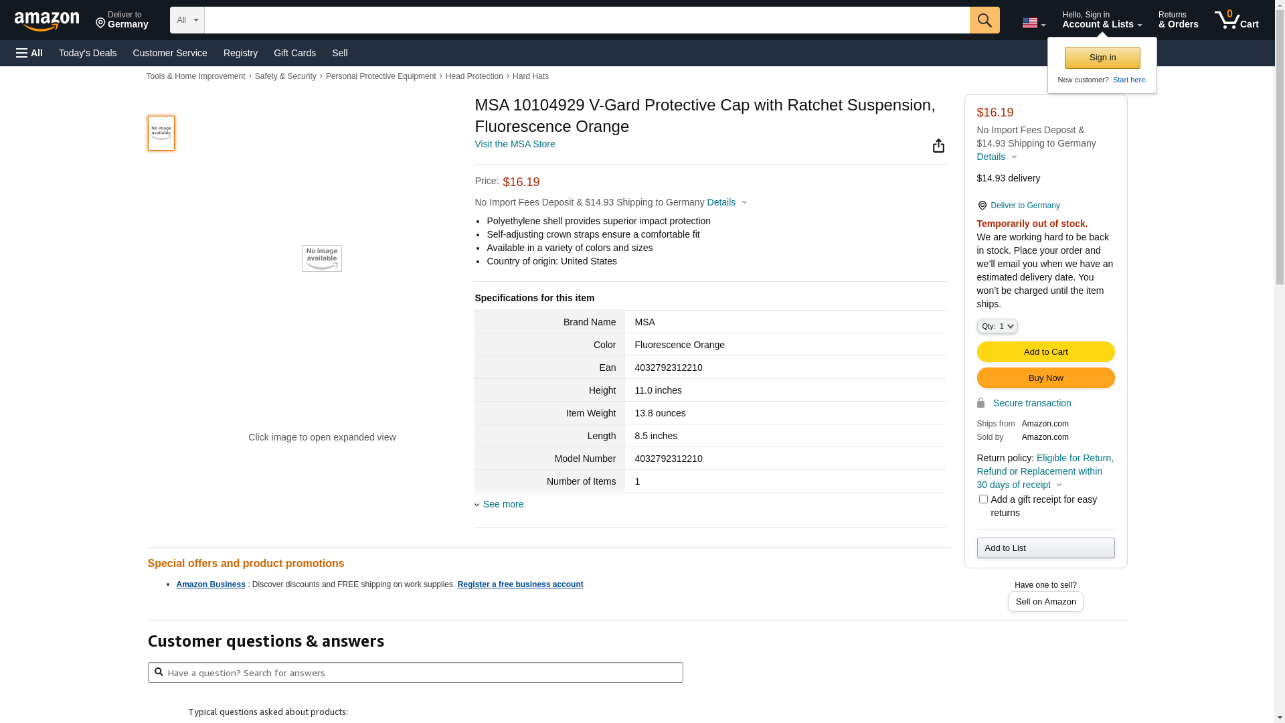Open the shopping cart
The width and height of the screenshot is (1285, 723).
[x=1236, y=20]
